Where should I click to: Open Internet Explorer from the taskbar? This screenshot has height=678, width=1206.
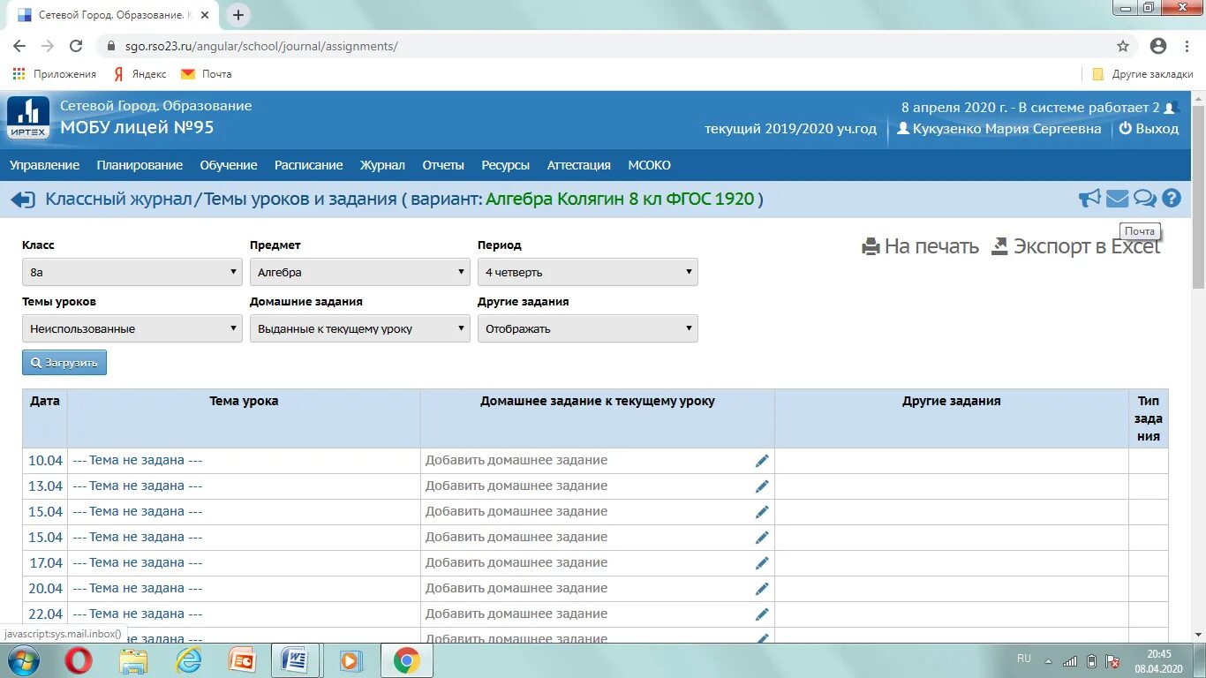tap(188, 660)
